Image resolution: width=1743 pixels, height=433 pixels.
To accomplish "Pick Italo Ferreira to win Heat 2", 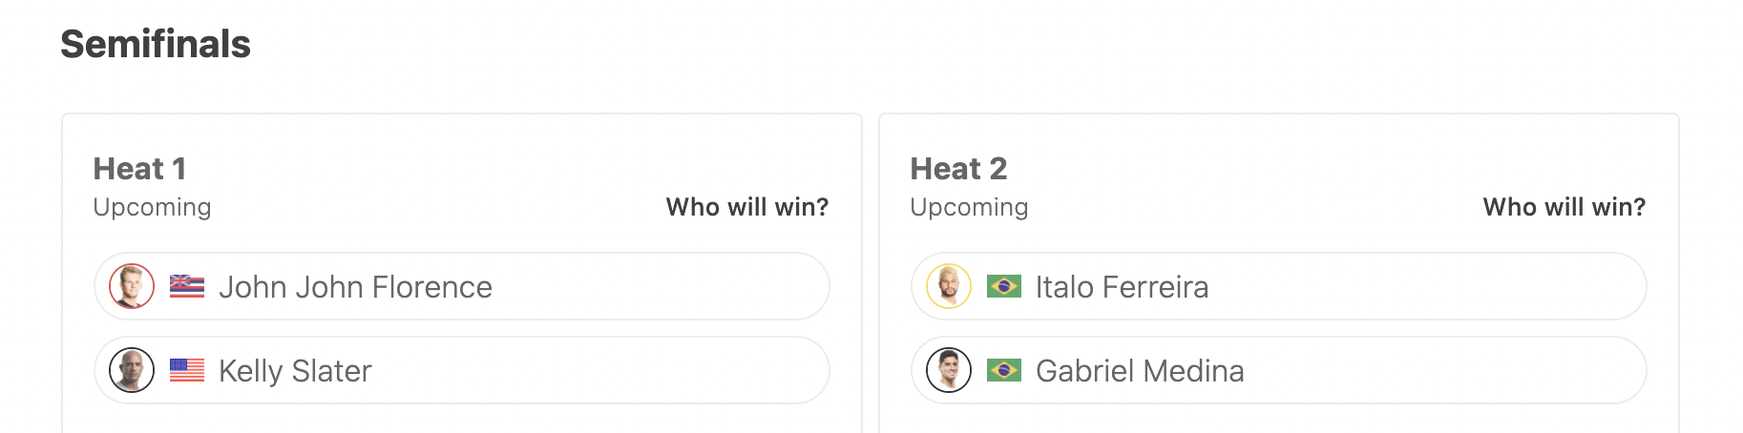I will pyautogui.click(x=1279, y=286).
